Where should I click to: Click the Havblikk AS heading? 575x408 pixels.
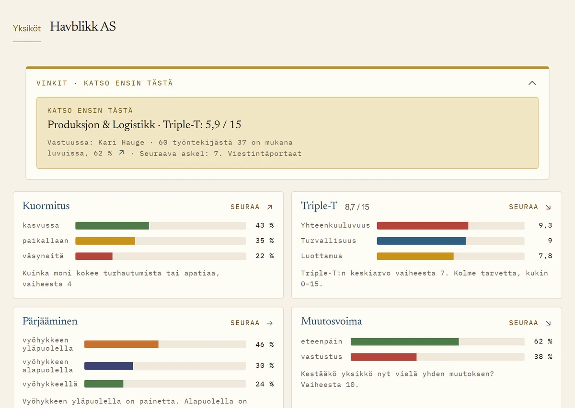(83, 26)
